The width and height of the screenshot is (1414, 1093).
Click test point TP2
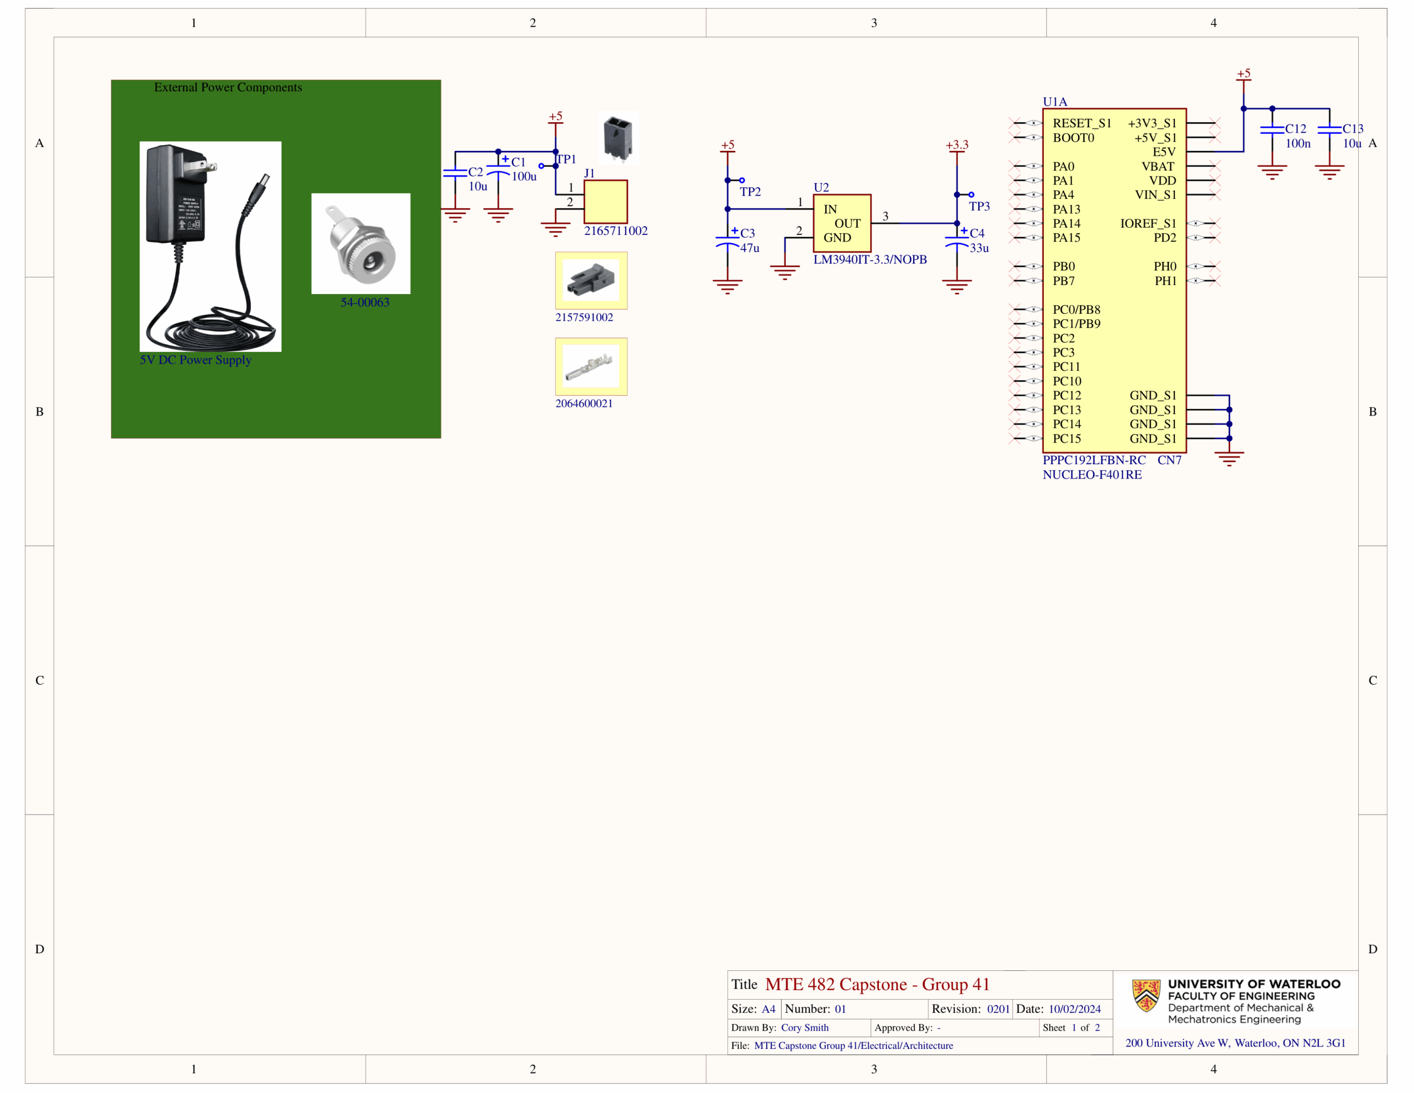point(742,181)
